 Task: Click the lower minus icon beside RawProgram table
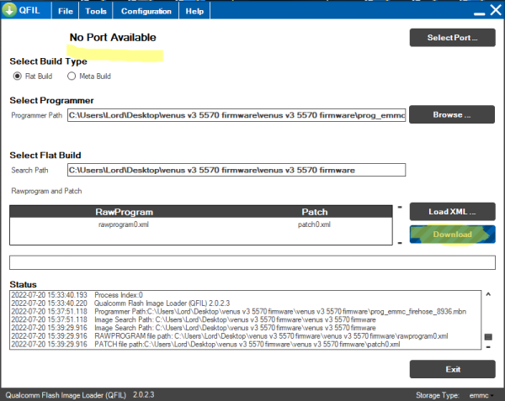coord(400,243)
